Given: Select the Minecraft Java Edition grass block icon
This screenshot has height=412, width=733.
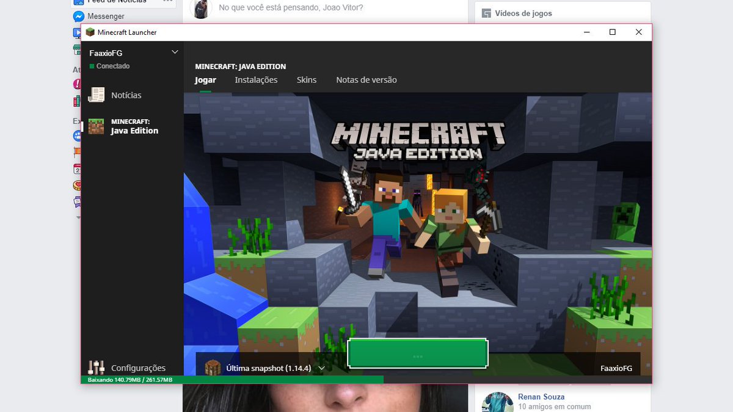Looking at the screenshot, I should pos(97,126).
